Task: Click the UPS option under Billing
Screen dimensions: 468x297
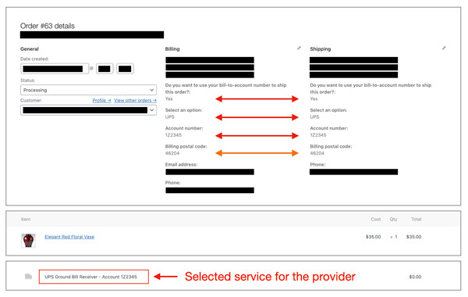Action: (x=169, y=117)
